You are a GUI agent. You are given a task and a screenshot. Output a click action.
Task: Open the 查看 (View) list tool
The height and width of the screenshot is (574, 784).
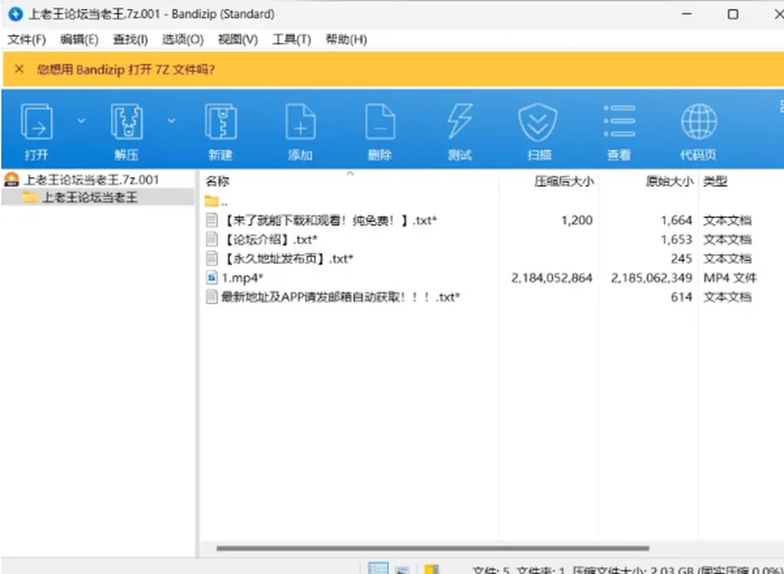pyautogui.click(x=619, y=122)
